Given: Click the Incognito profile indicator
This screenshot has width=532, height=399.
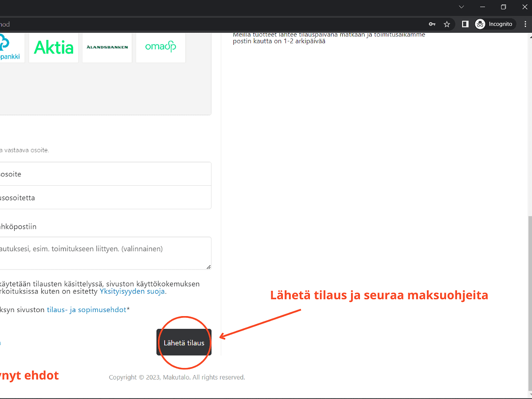Looking at the screenshot, I should pos(494,24).
